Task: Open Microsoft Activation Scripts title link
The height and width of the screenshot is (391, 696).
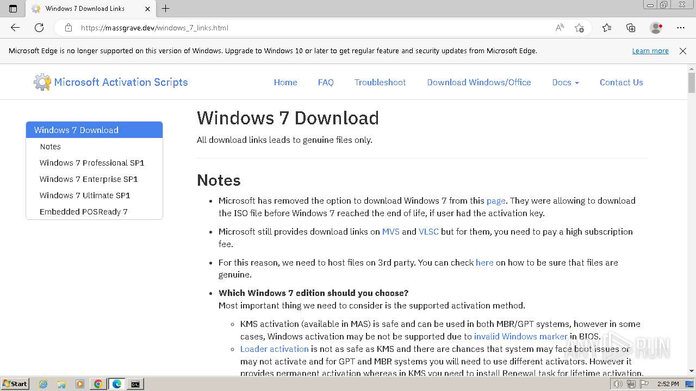Action: pyautogui.click(x=121, y=82)
